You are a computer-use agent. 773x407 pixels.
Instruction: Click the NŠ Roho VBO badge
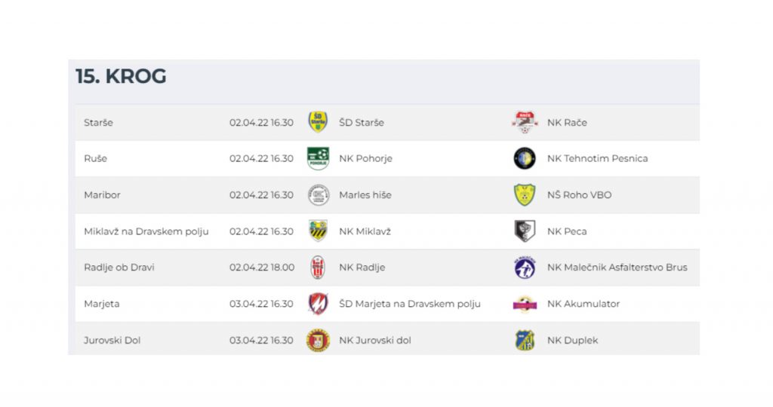click(525, 194)
